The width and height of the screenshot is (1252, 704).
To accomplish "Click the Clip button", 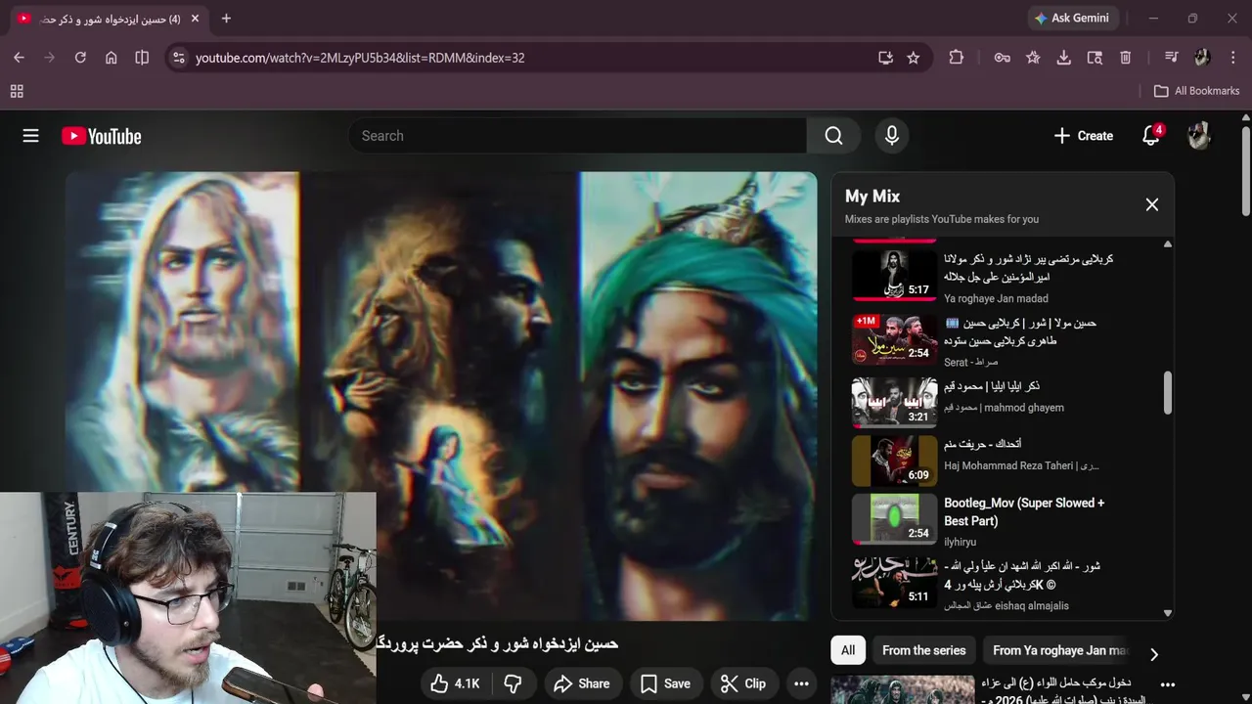I will [743, 683].
